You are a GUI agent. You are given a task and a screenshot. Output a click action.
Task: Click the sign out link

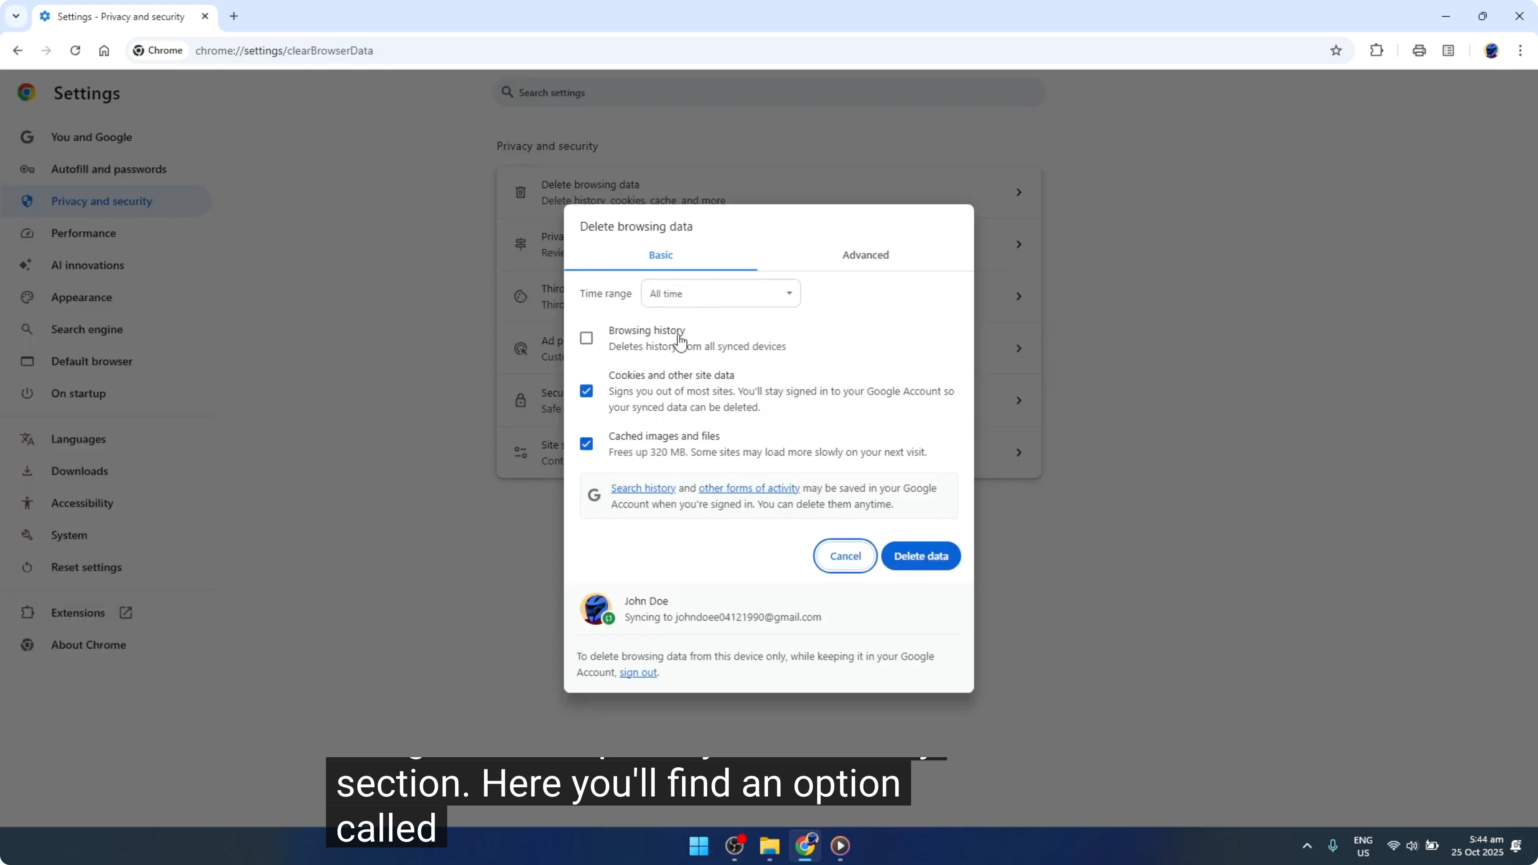click(x=638, y=673)
